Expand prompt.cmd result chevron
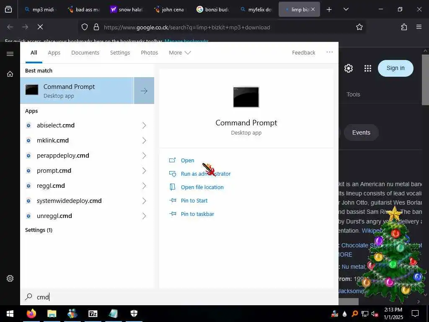Screen dimensions: 429x322 (x=144, y=171)
